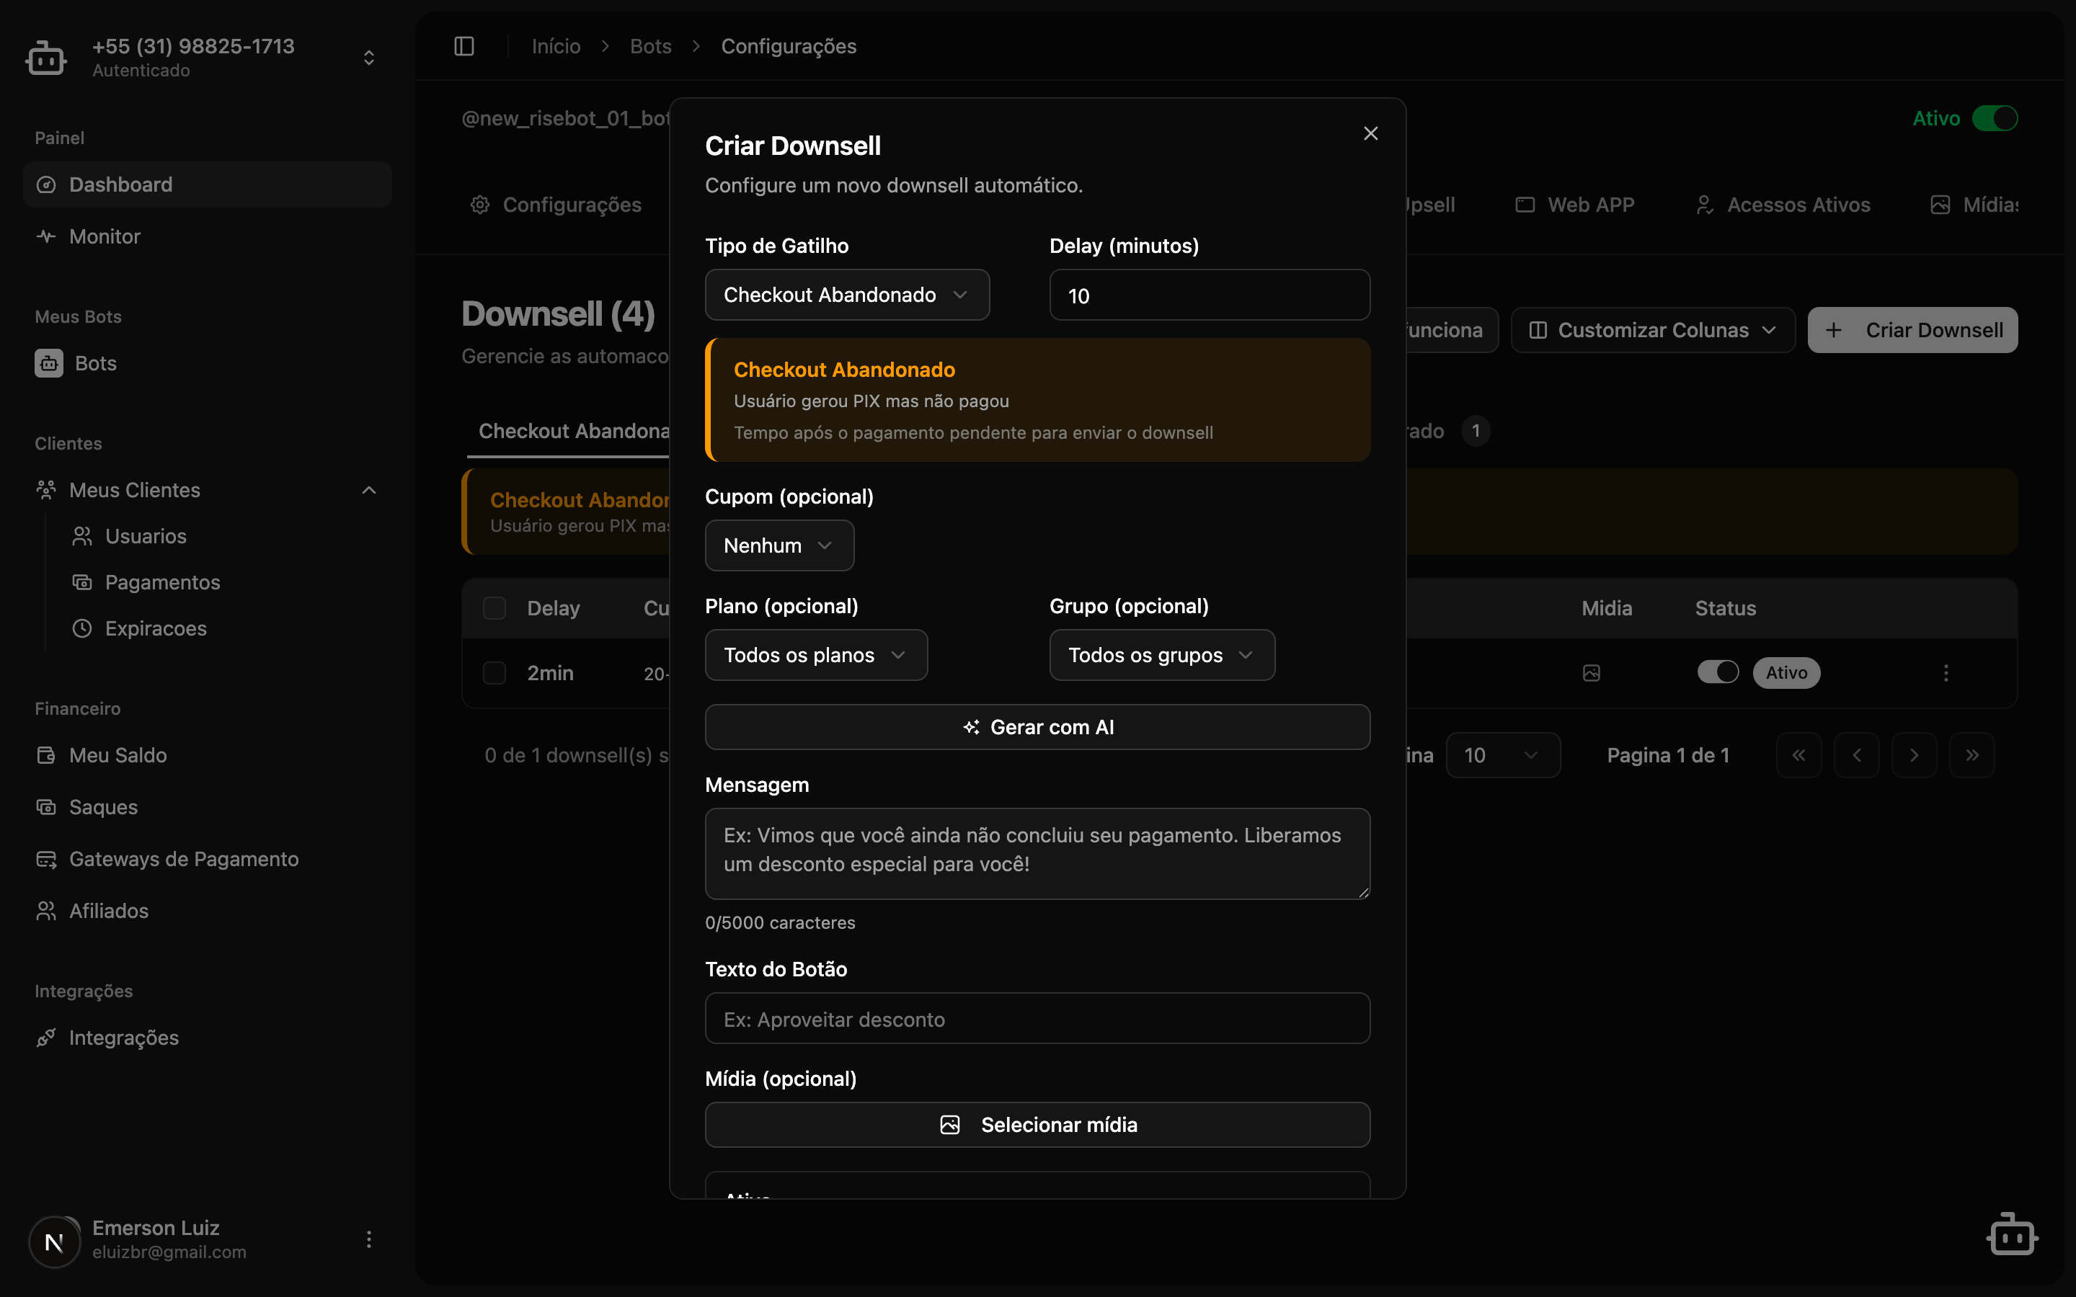The image size is (2076, 1297).
Task: Click the Selecionar mídia button
Action: click(x=1037, y=1125)
